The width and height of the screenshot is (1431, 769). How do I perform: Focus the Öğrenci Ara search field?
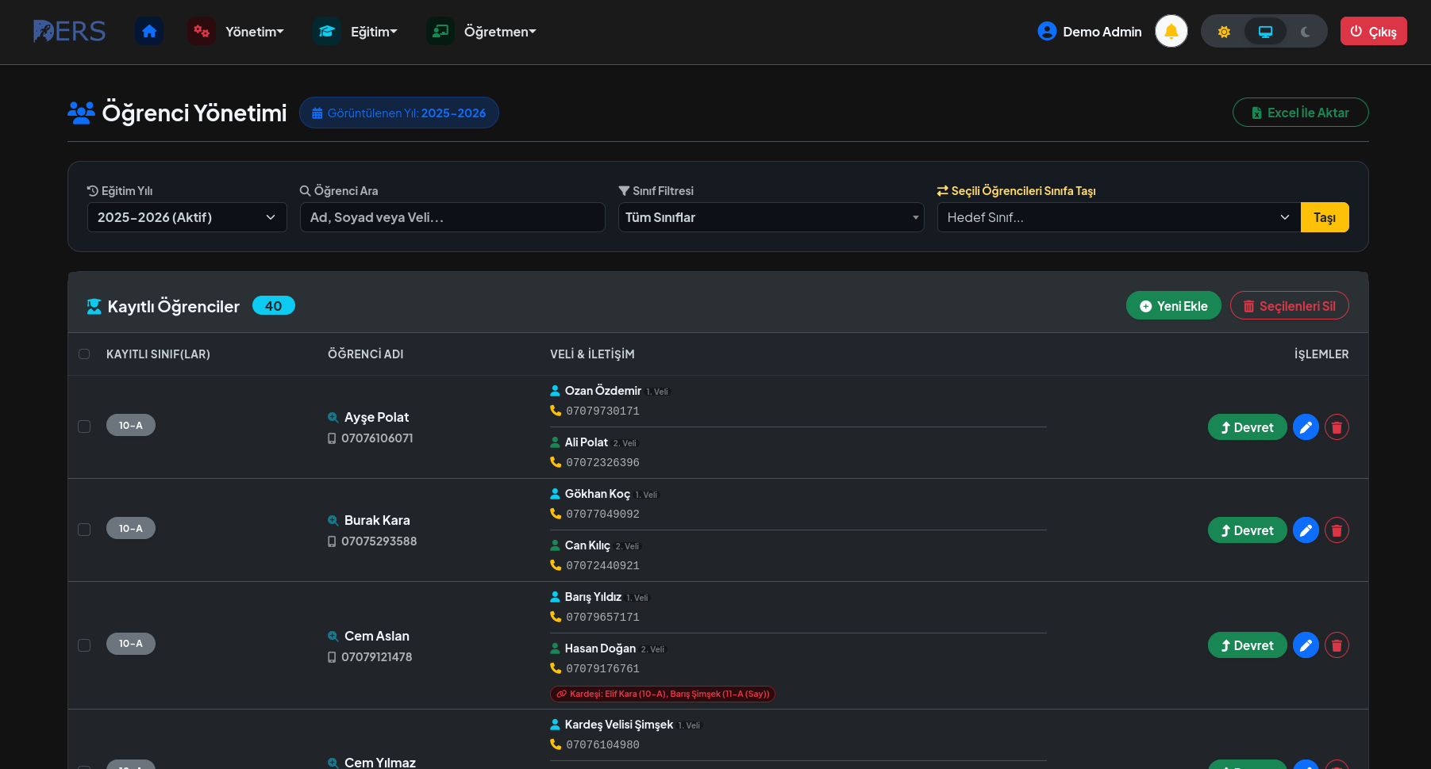coord(452,217)
